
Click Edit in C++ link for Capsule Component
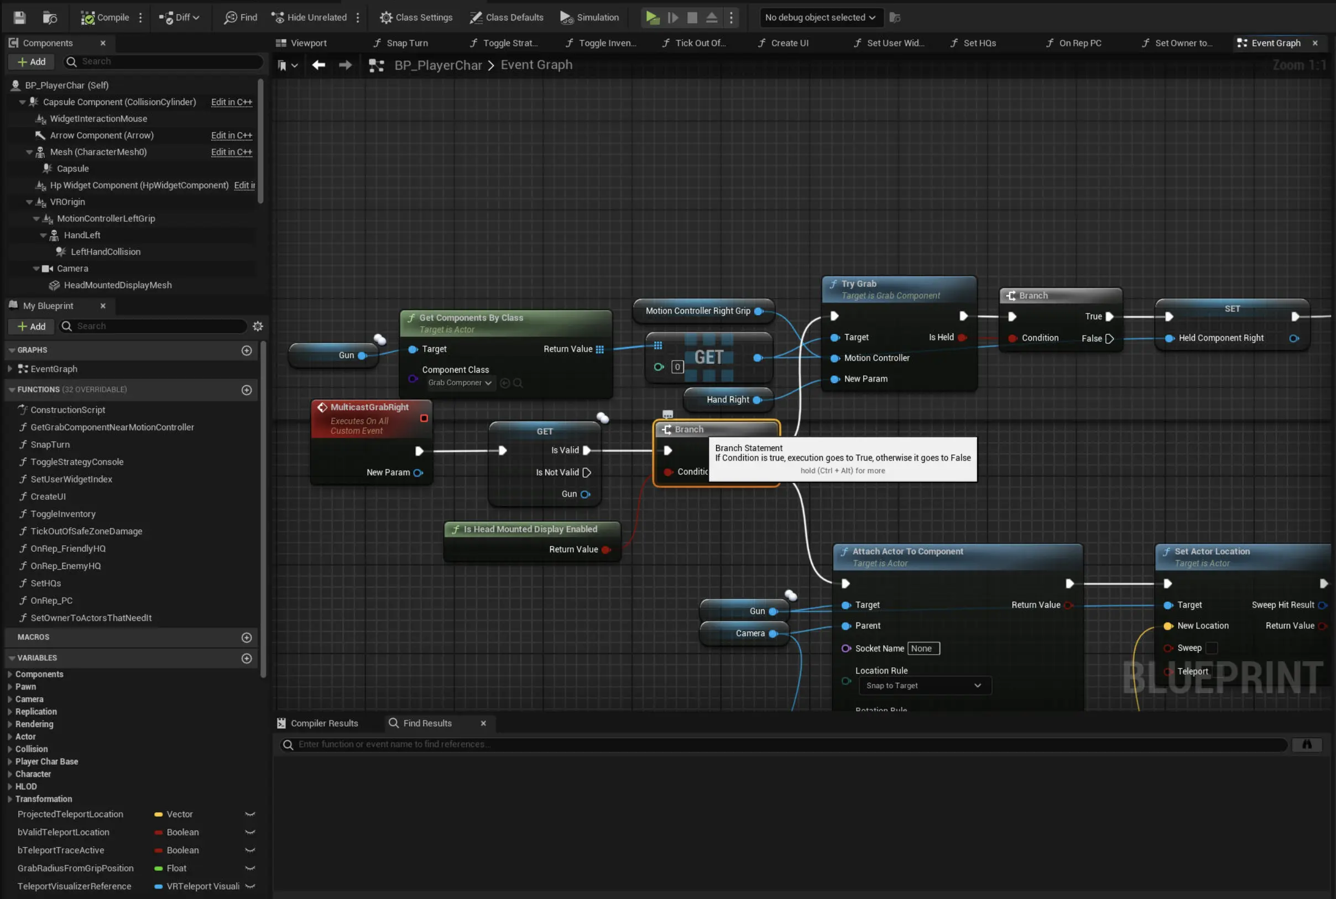click(x=232, y=102)
